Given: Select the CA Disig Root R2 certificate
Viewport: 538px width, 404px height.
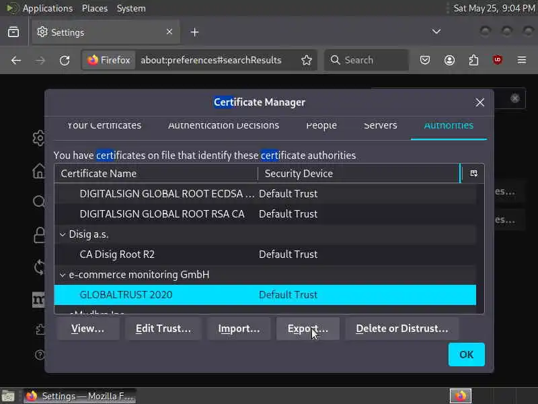Looking at the screenshot, I should tap(265, 255).
